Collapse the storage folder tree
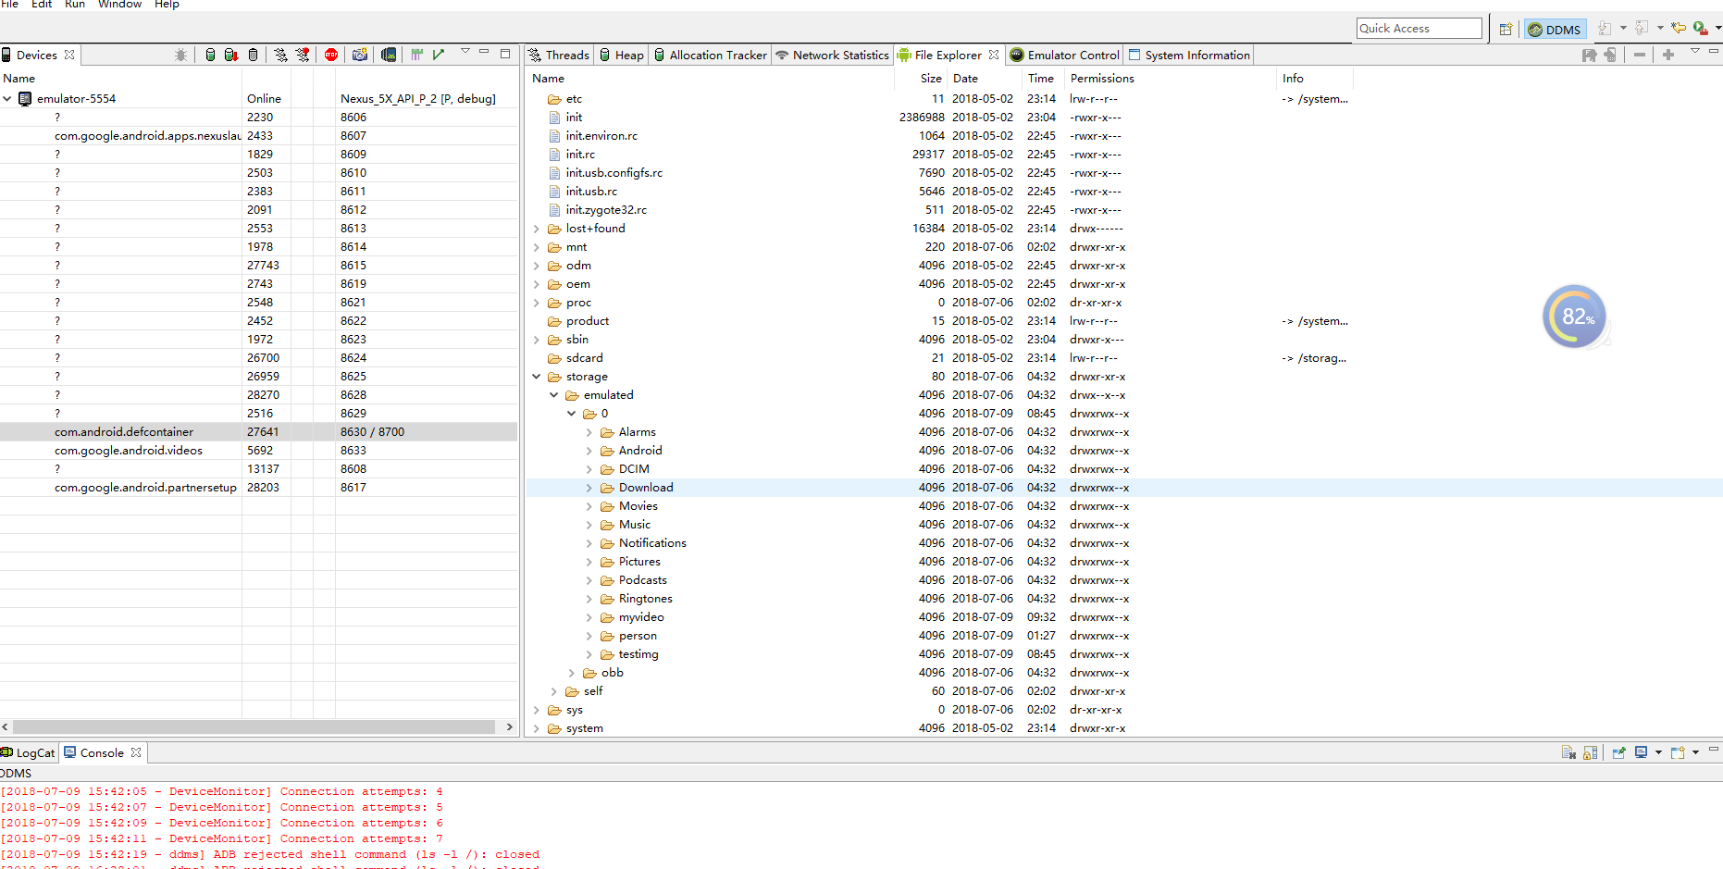 pyautogui.click(x=537, y=377)
